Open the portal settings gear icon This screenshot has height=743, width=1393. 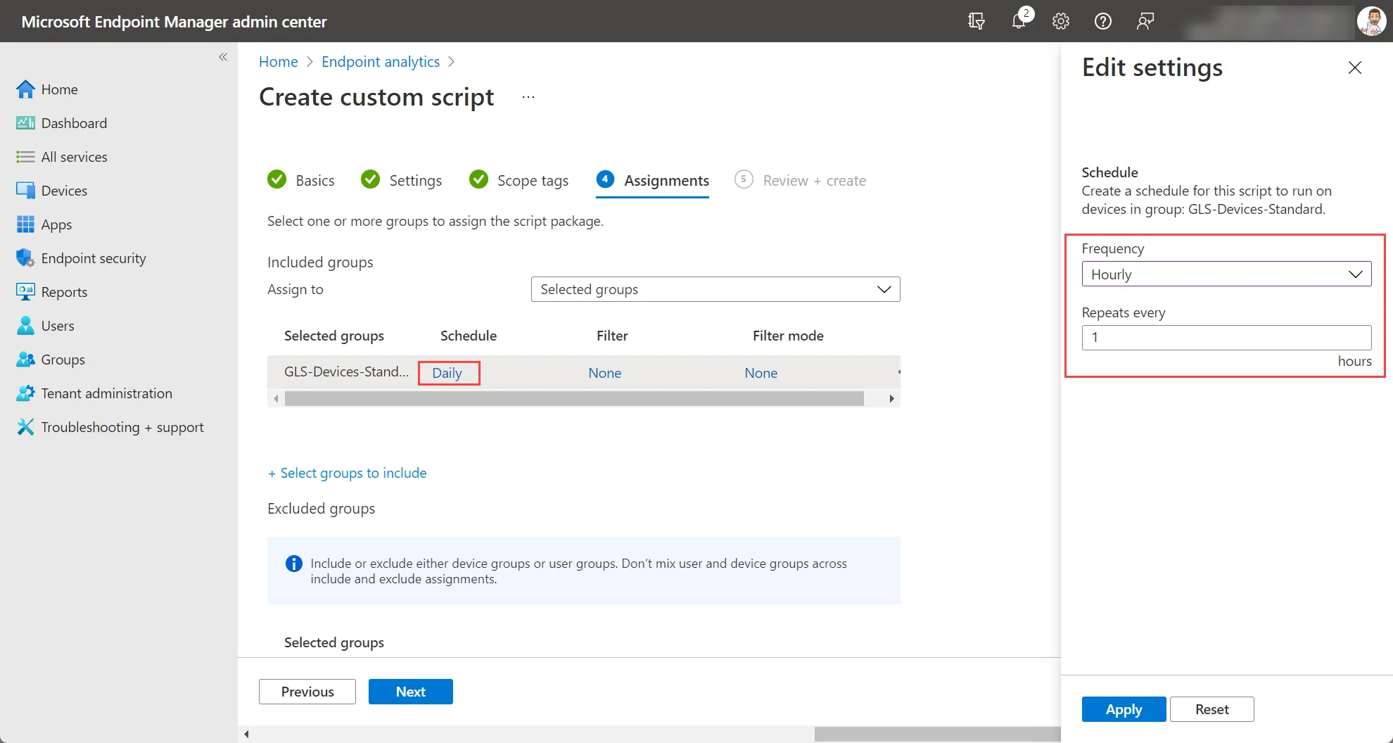click(x=1061, y=21)
